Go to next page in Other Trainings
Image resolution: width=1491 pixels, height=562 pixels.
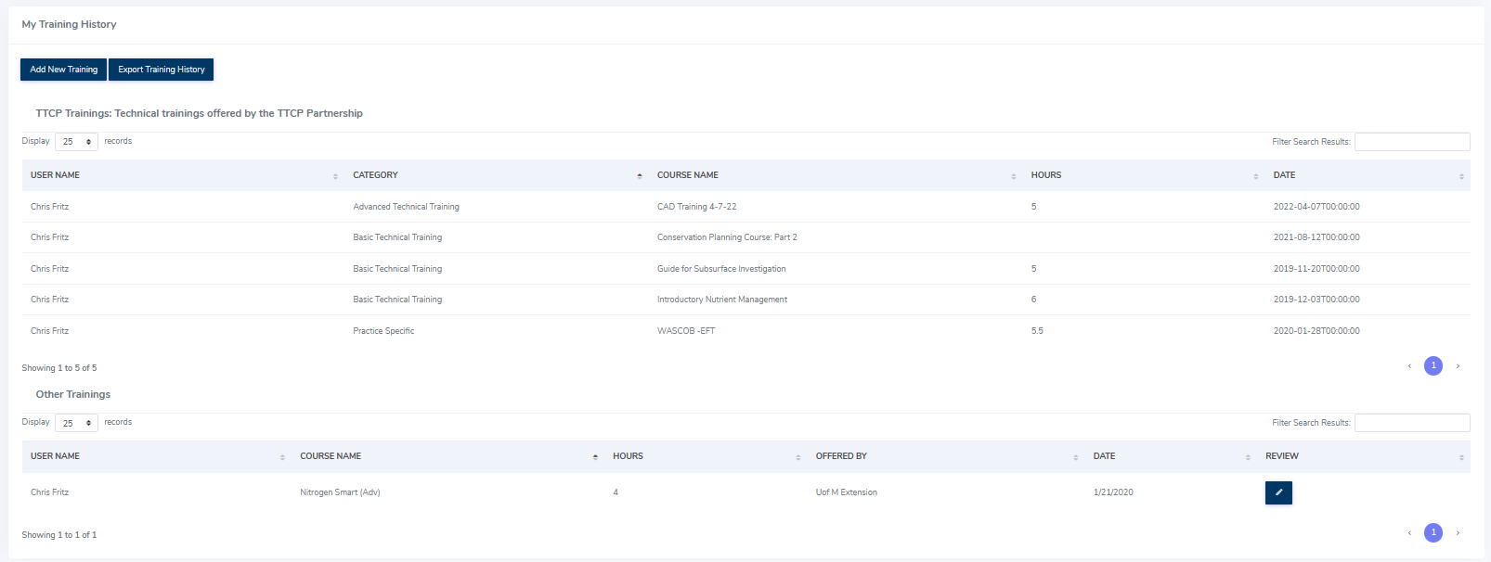click(x=1458, y=532)
